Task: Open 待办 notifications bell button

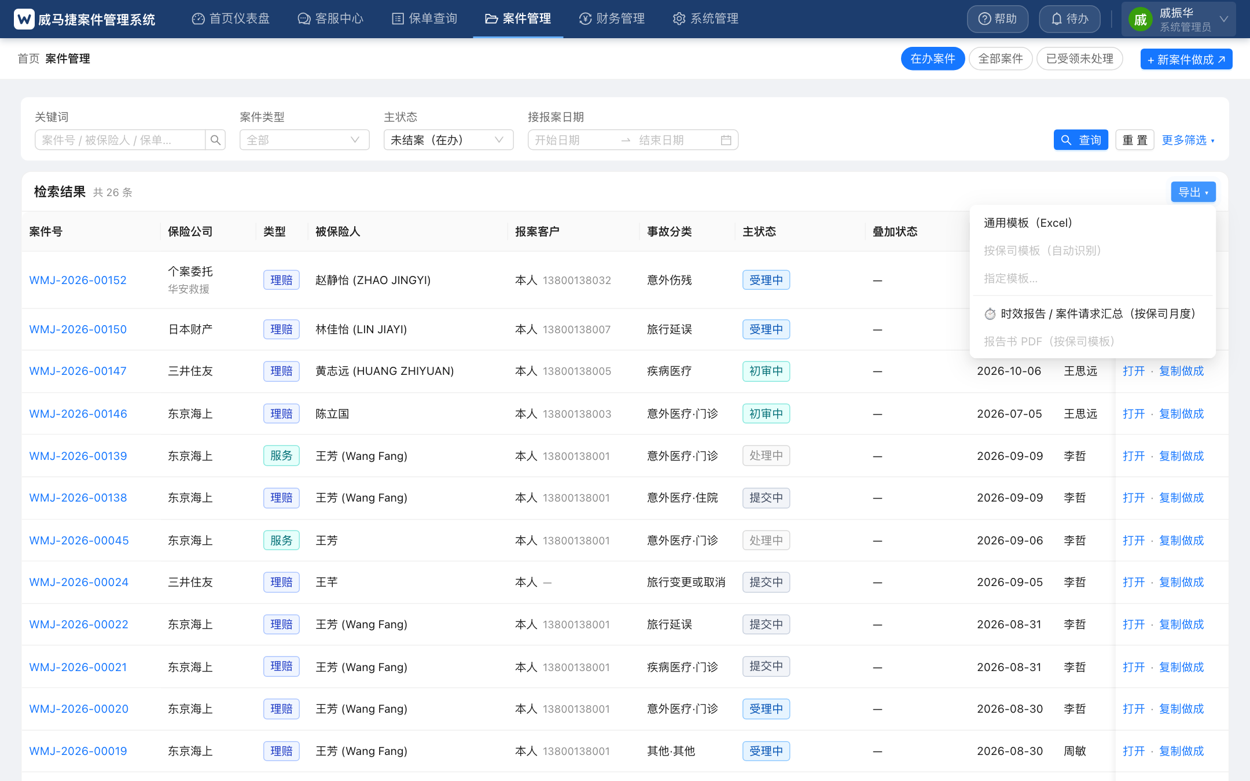Action: [x=1069, y=19]
